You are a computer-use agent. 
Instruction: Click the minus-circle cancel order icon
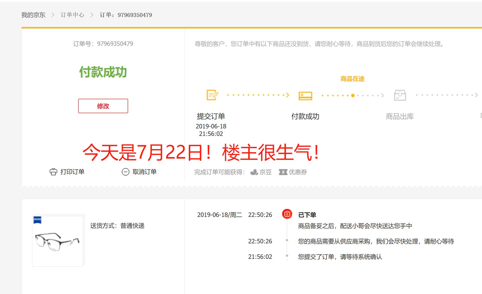pos(125,172)
